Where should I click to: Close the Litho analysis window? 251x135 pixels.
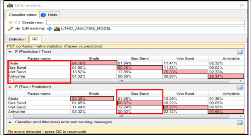click(242, 5)
